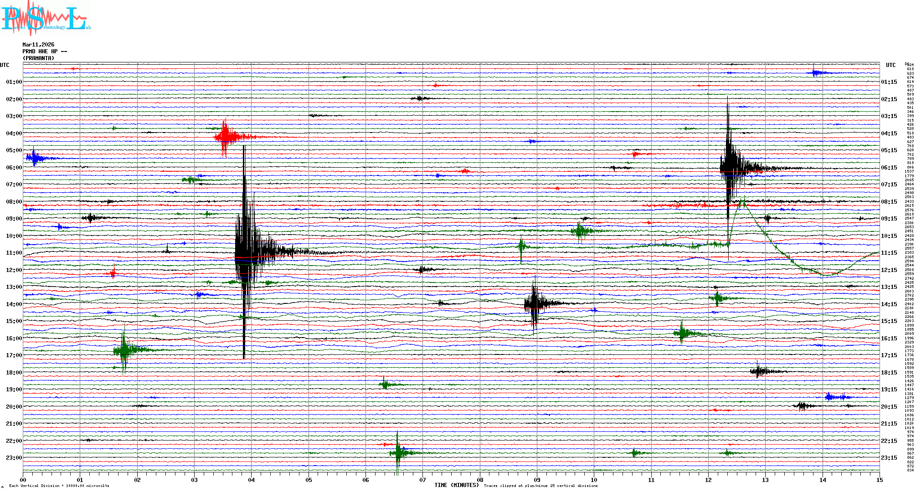Click the green event near 23:00 at minute 6.5
This screenshot has width=916, height=492.
point(398,452)
